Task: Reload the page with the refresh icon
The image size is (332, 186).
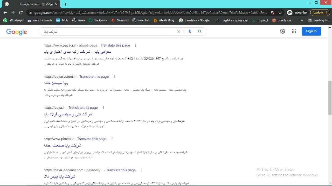Action: [21, 12]
